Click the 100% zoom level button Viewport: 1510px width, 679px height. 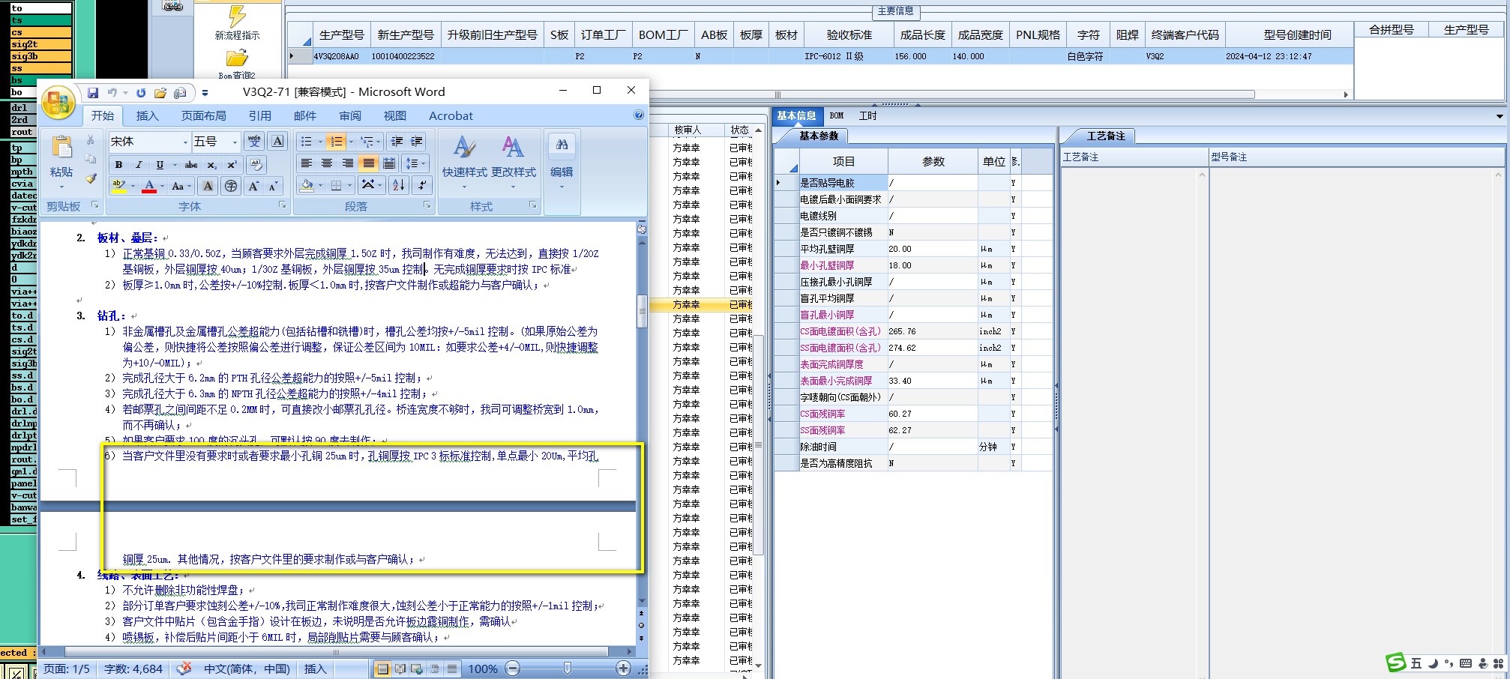click(x=483, y=669)
